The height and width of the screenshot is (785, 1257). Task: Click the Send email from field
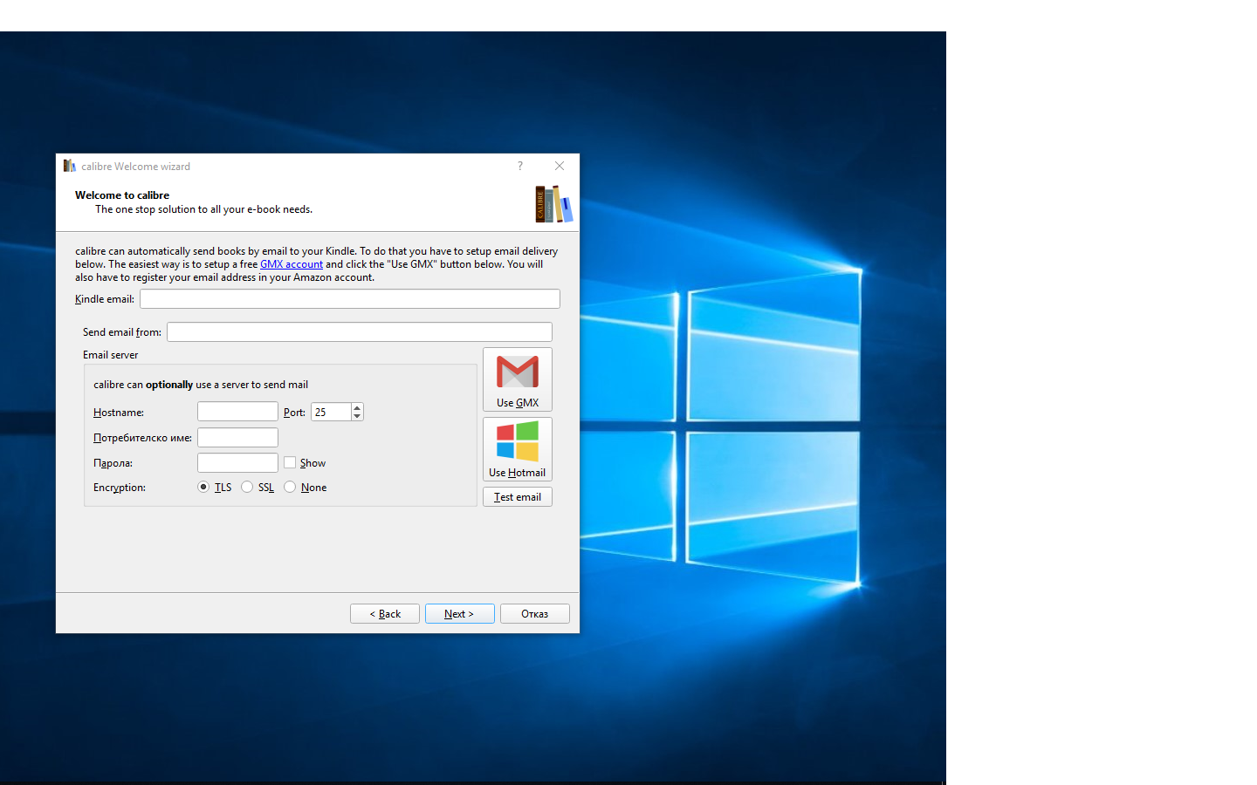pos(359,332)
